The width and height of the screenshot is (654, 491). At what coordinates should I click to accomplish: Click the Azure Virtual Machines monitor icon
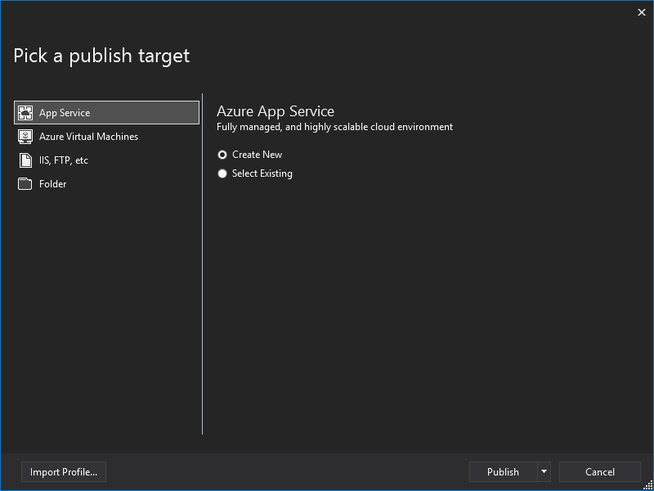[x=25, y=137]
